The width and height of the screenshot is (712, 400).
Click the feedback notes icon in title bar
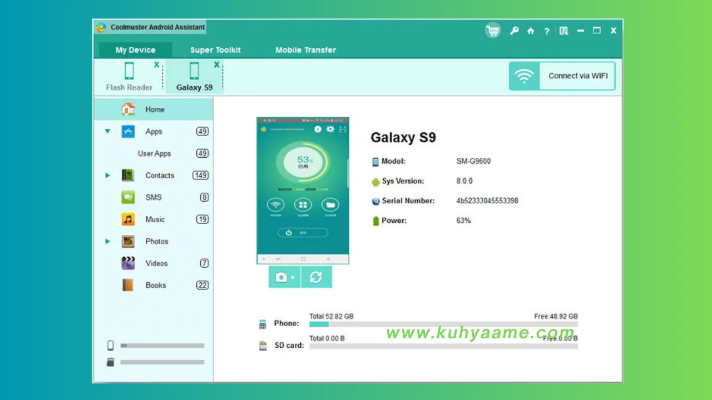tap(563, 31)
